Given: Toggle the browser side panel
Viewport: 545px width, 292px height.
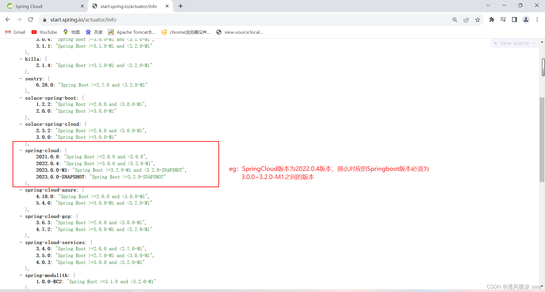Looking at the screenshot, I should tap(514, 20).
